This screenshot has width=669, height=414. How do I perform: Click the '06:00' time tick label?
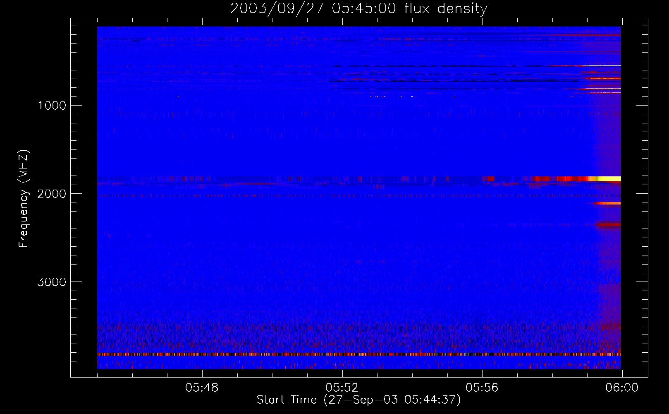click(x=622, y=388)
